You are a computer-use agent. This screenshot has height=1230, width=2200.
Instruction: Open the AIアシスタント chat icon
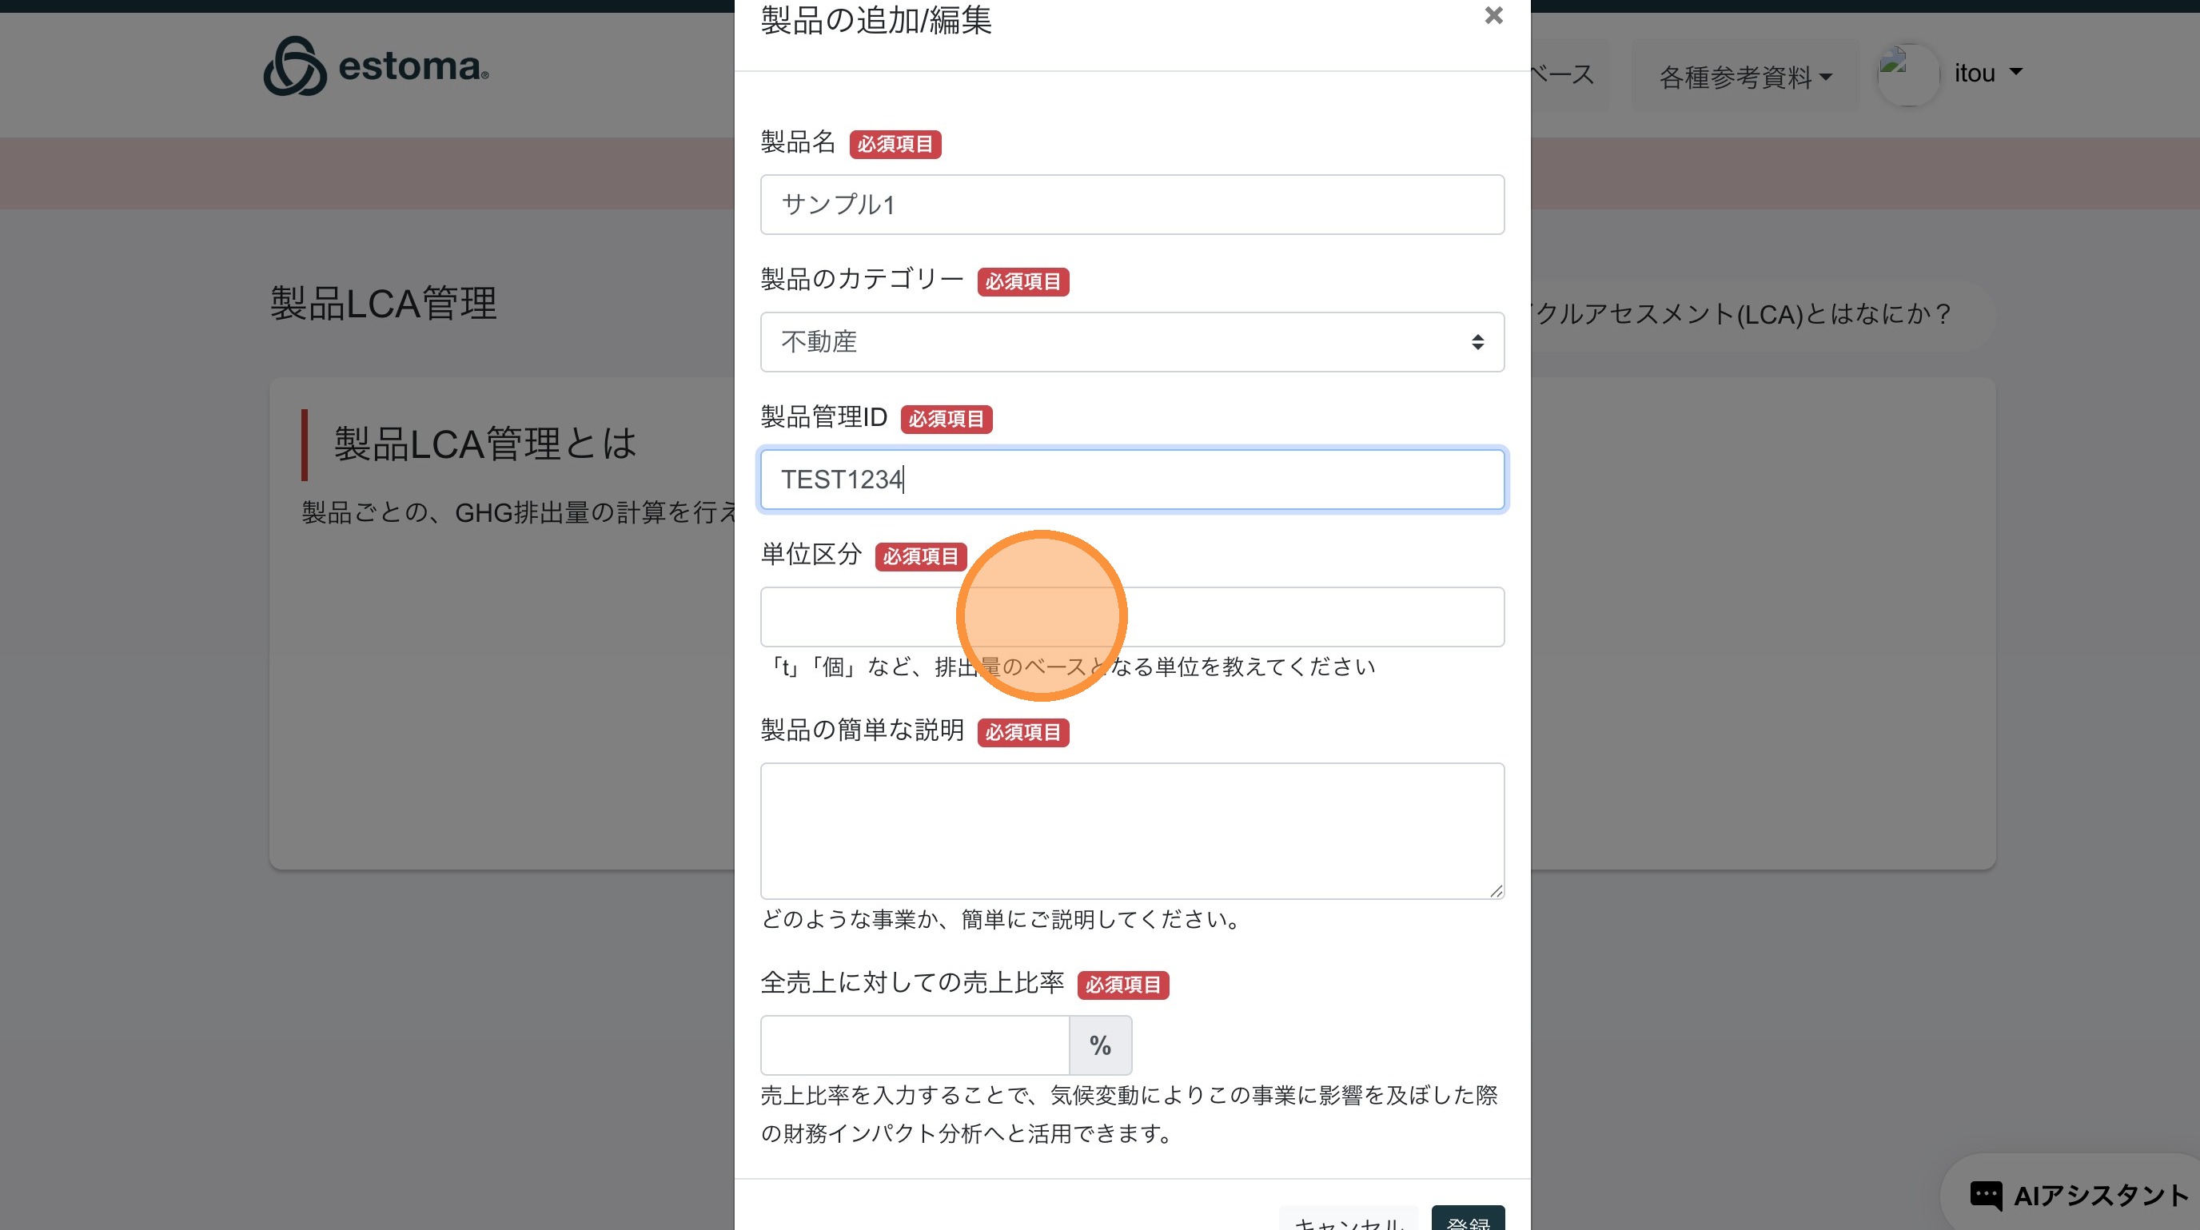click(1985, 1195)
